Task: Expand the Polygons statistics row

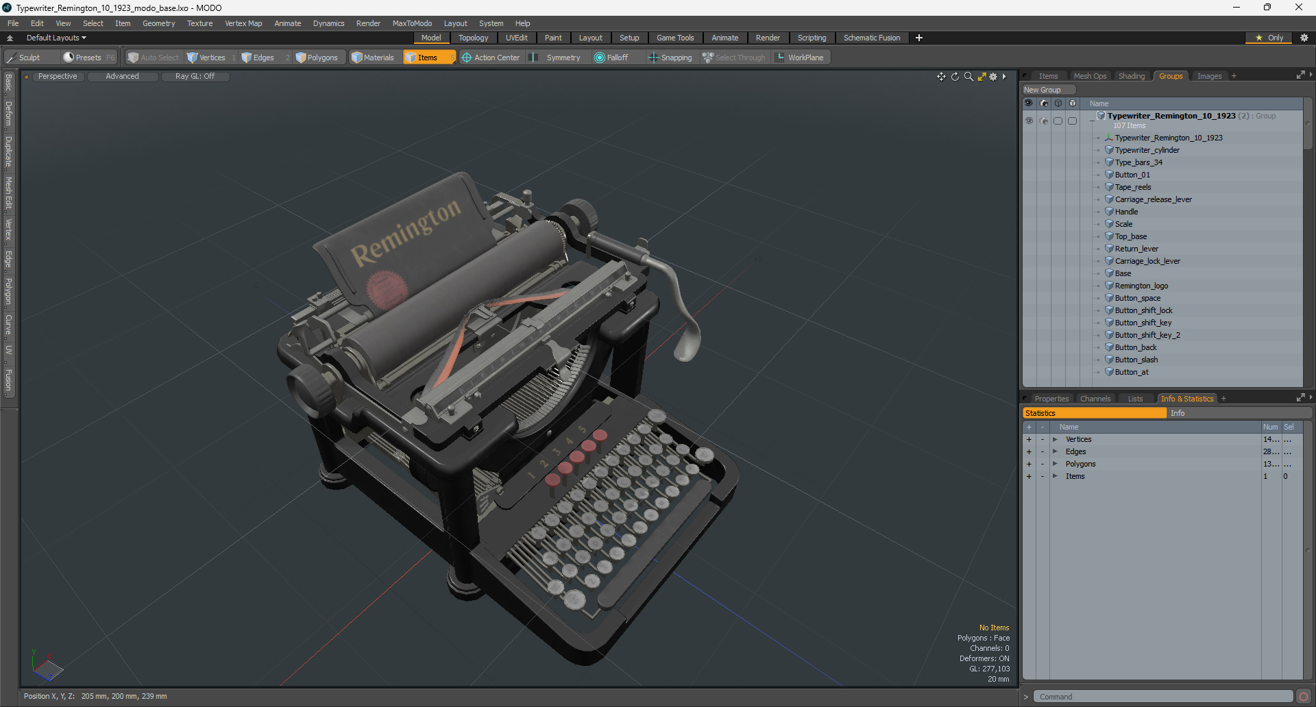Action: coord(1055,464)
